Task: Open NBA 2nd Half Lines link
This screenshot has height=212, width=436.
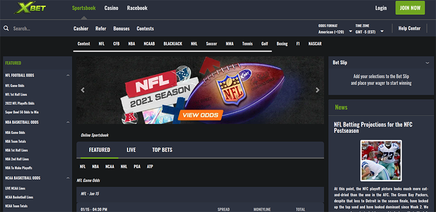Action: (17, 159)
